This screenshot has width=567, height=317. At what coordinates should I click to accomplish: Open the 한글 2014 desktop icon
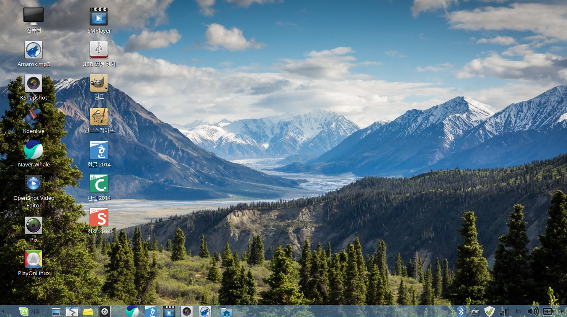point(99,150)
